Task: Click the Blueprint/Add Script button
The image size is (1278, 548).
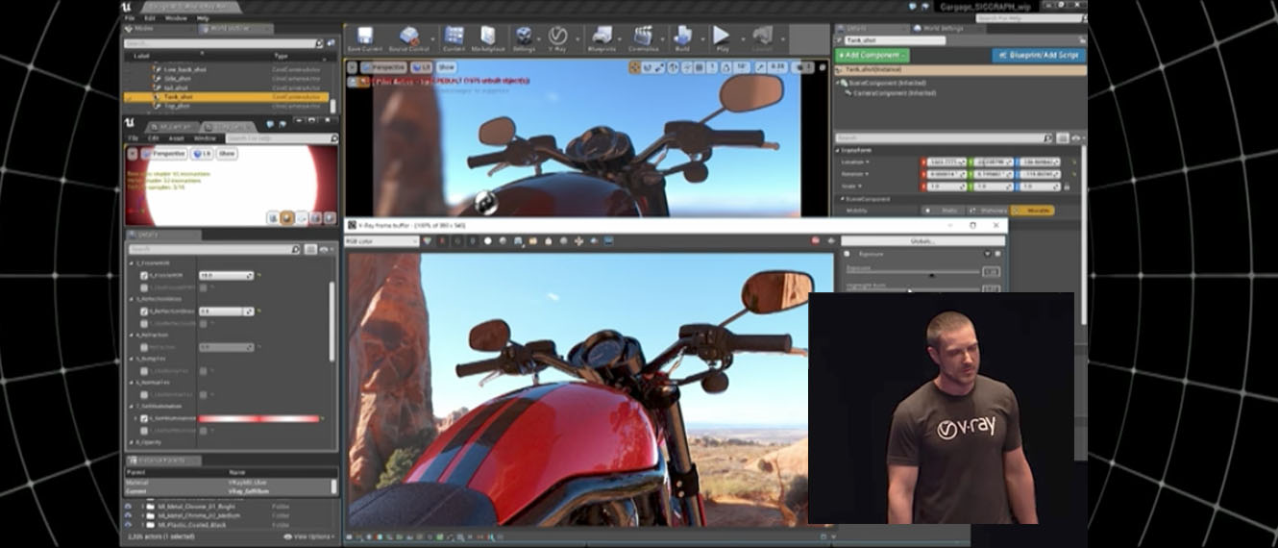Action: click(x=1037, y=55)
